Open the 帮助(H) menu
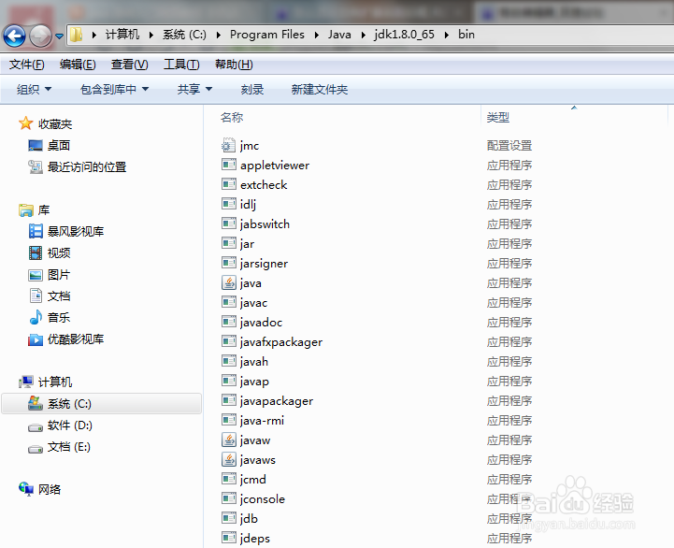The height and width of the screenshot is (548, 674). 234,65
